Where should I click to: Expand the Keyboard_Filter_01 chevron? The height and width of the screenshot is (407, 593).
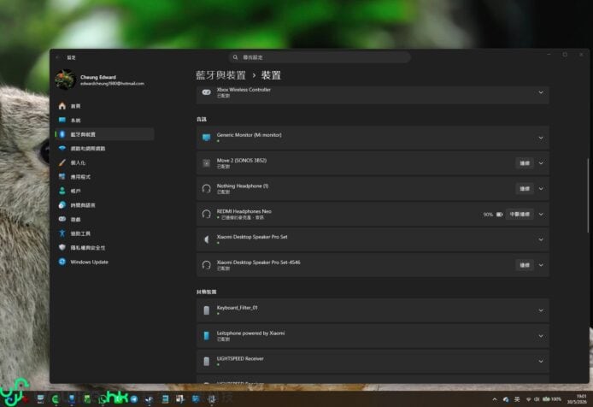541,310
